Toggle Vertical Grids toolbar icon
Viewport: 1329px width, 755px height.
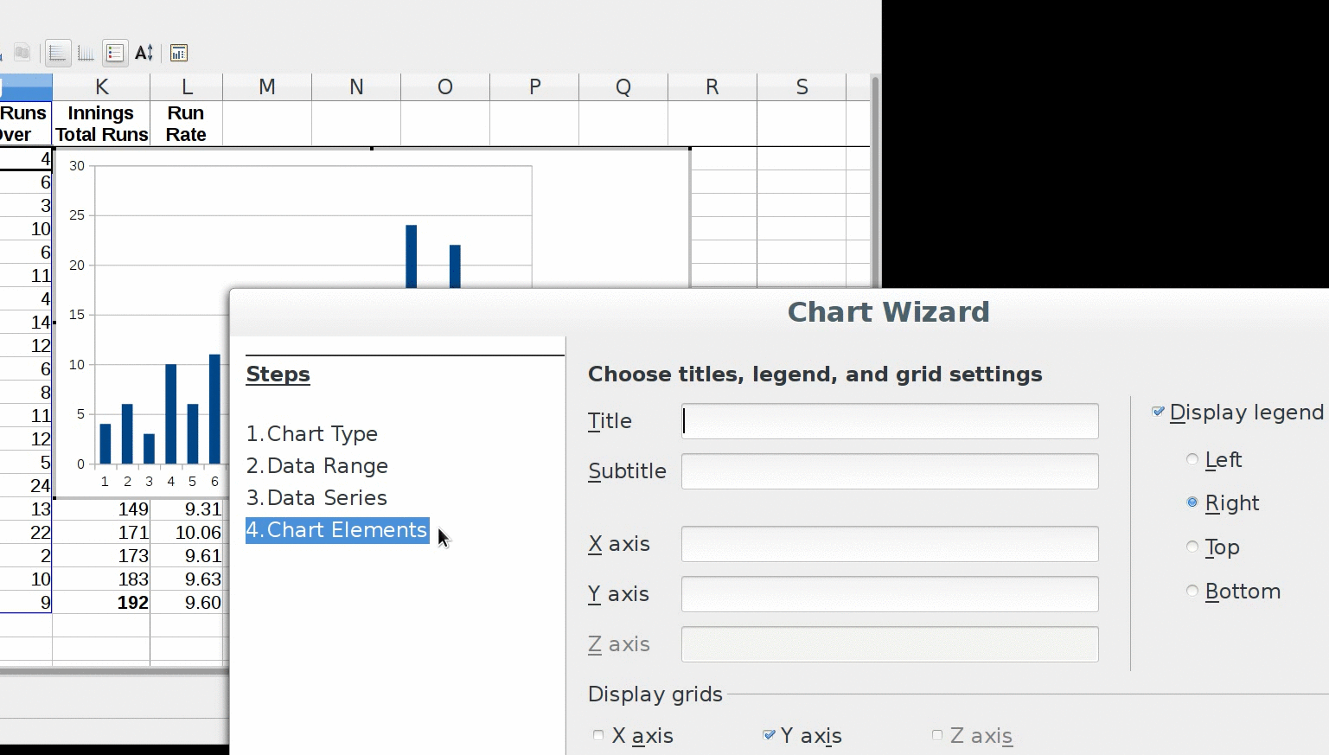pyautogui.click(x=86, y=54)
